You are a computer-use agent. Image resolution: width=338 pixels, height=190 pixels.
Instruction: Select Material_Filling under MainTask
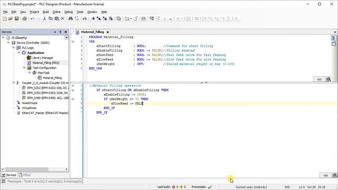click(52, 78)
